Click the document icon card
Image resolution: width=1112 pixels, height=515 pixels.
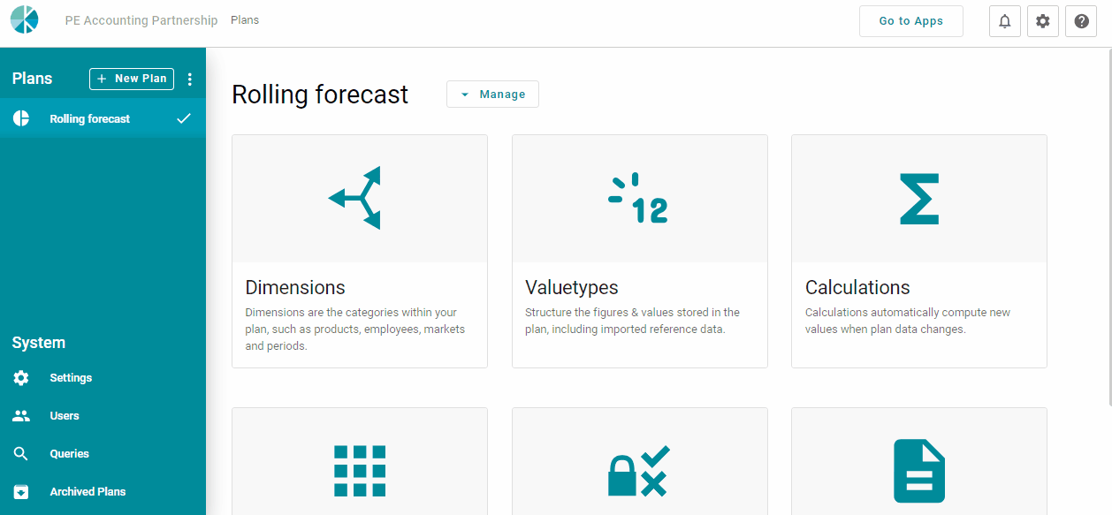tap(918, 471)
